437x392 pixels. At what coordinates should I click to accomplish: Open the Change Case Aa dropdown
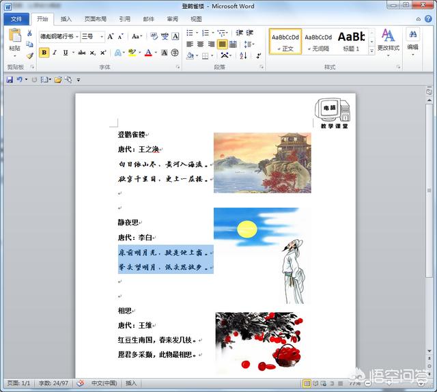coord(137,36)
